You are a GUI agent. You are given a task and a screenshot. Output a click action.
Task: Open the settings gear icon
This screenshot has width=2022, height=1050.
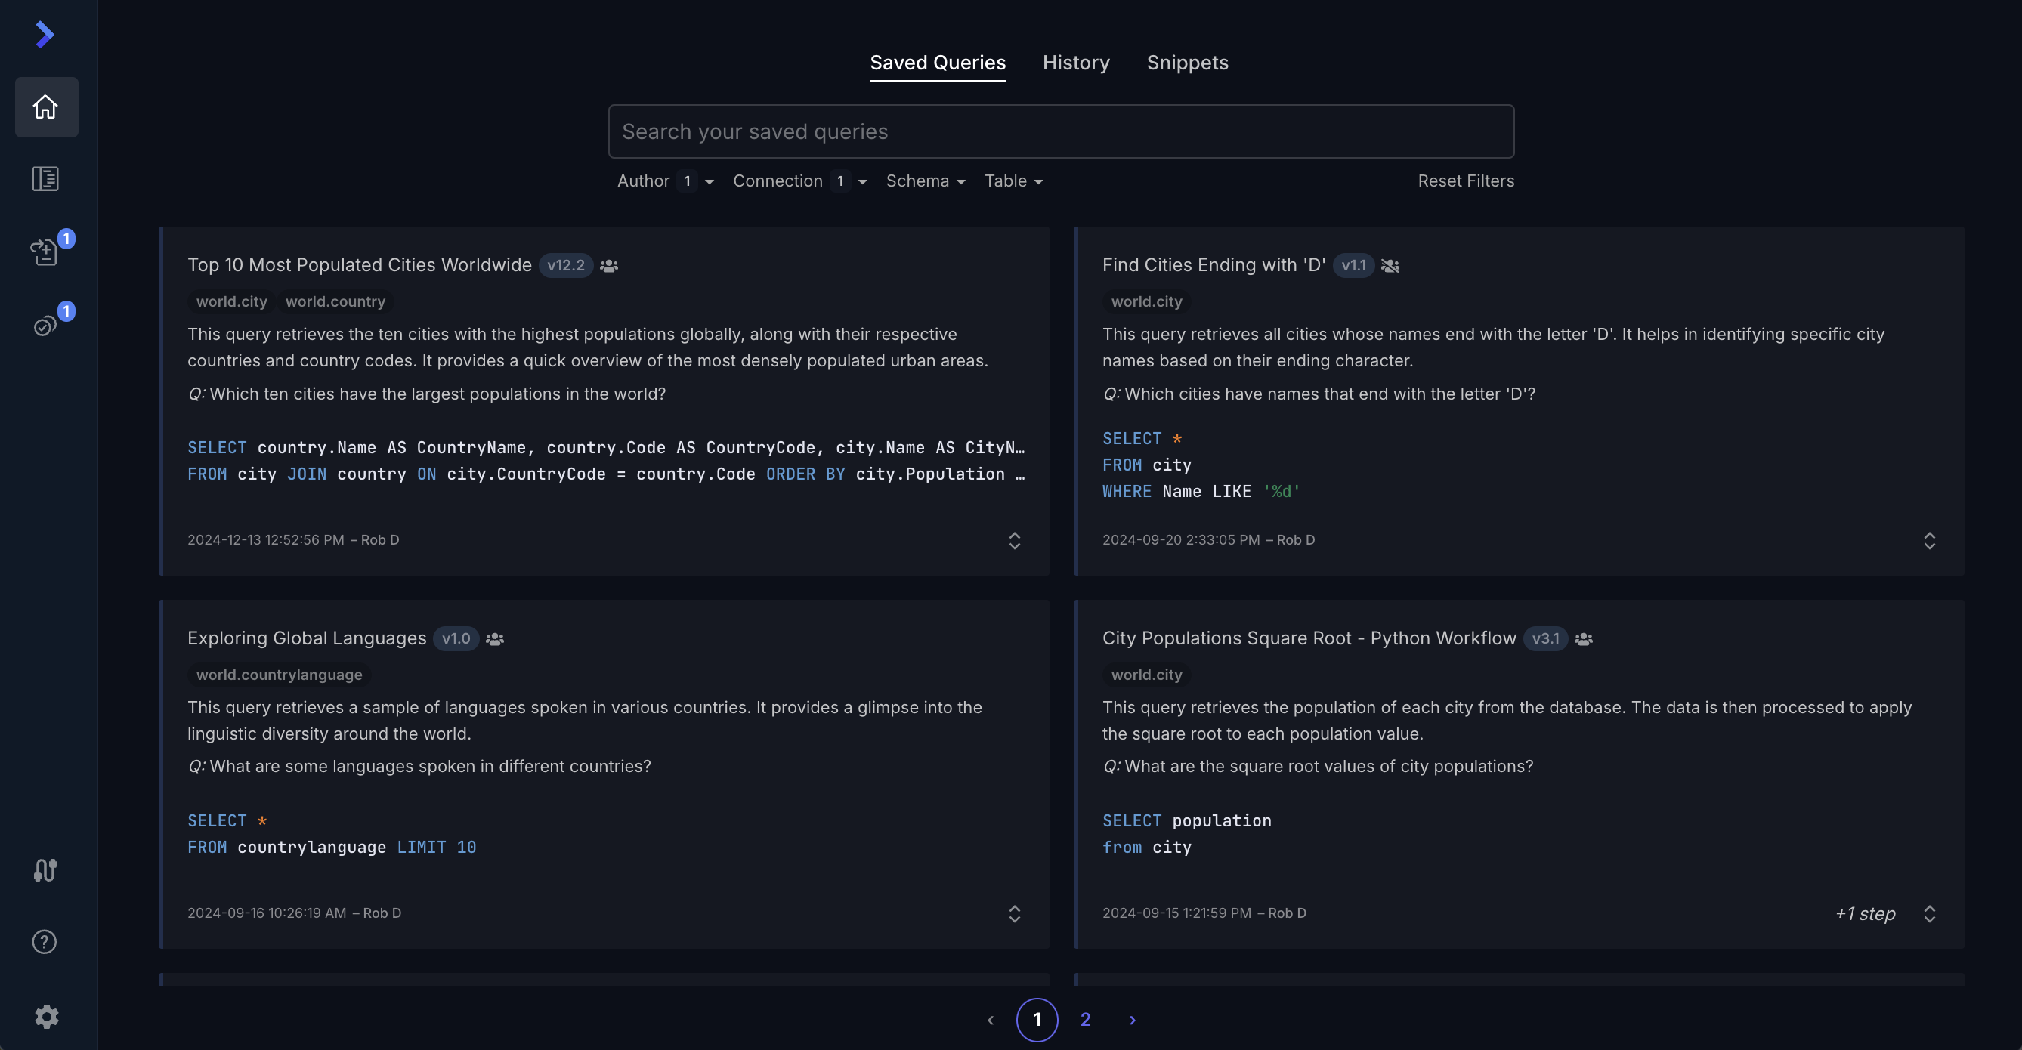pos(45,1016)
